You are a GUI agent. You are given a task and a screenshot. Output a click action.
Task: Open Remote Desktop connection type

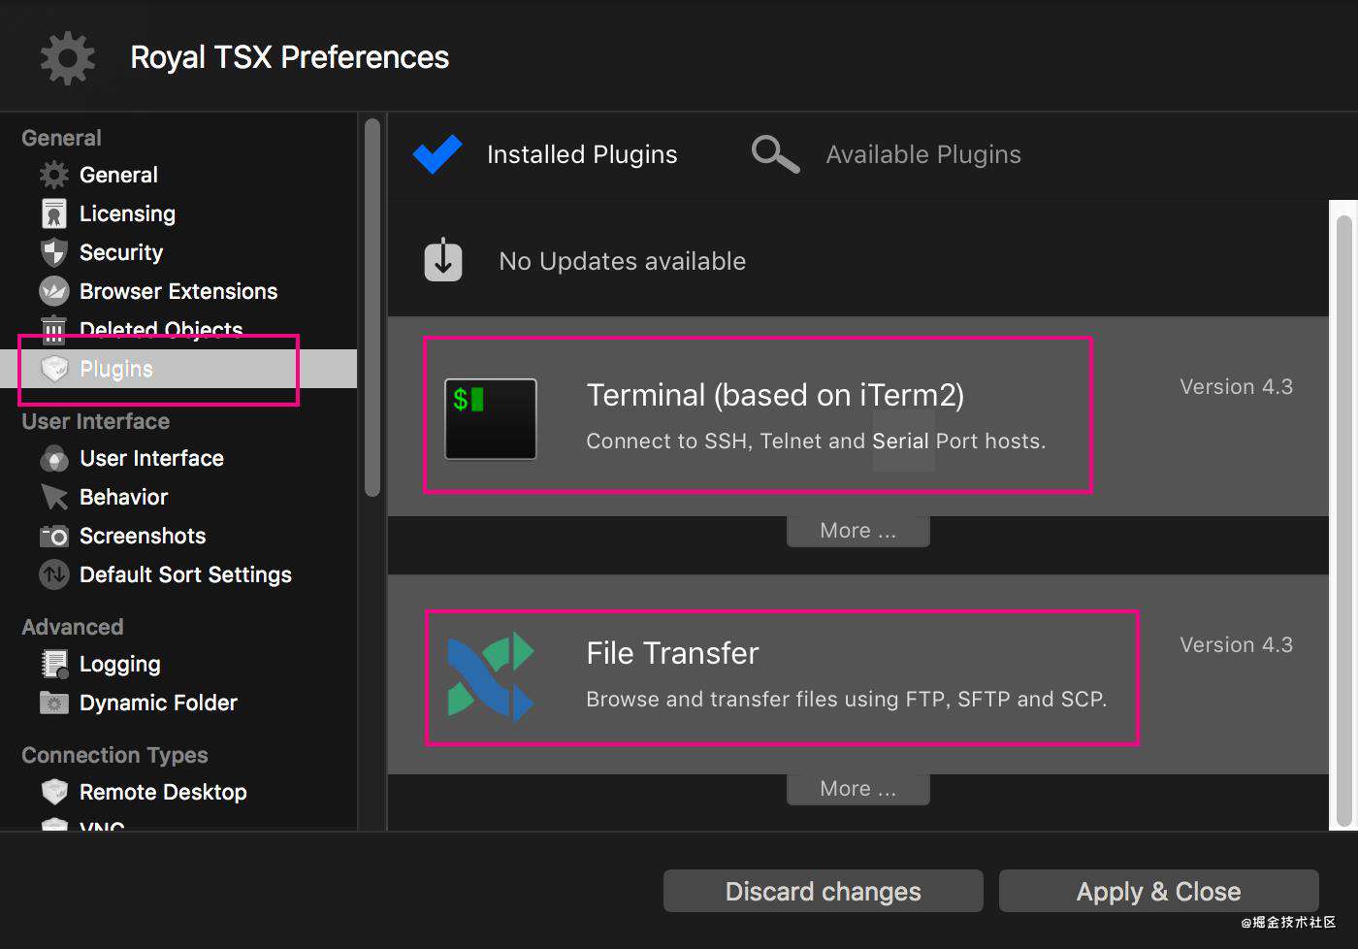163,792
